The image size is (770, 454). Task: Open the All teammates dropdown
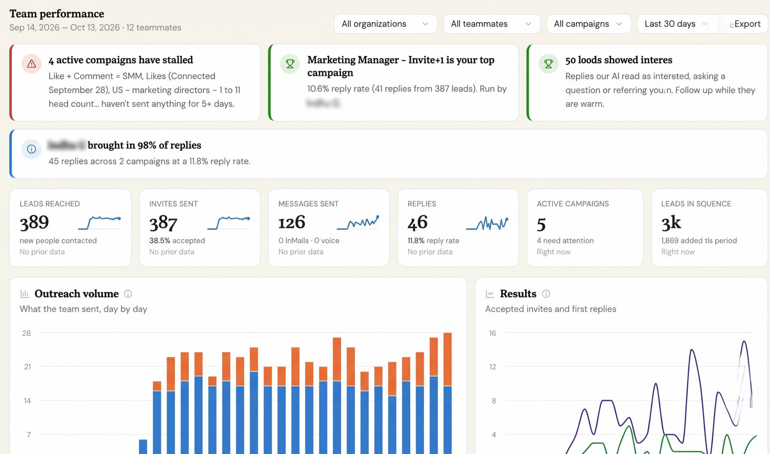pyautogui.click(x=491, y=24)
